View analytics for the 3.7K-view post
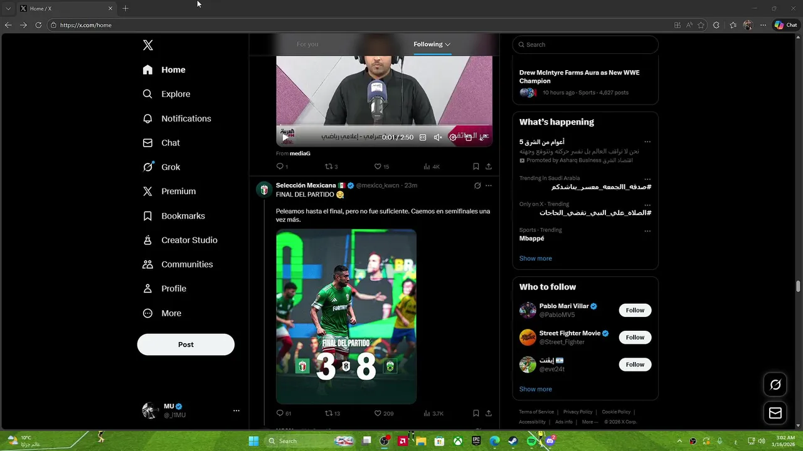 pyautogui.click(x=433, y=413)
